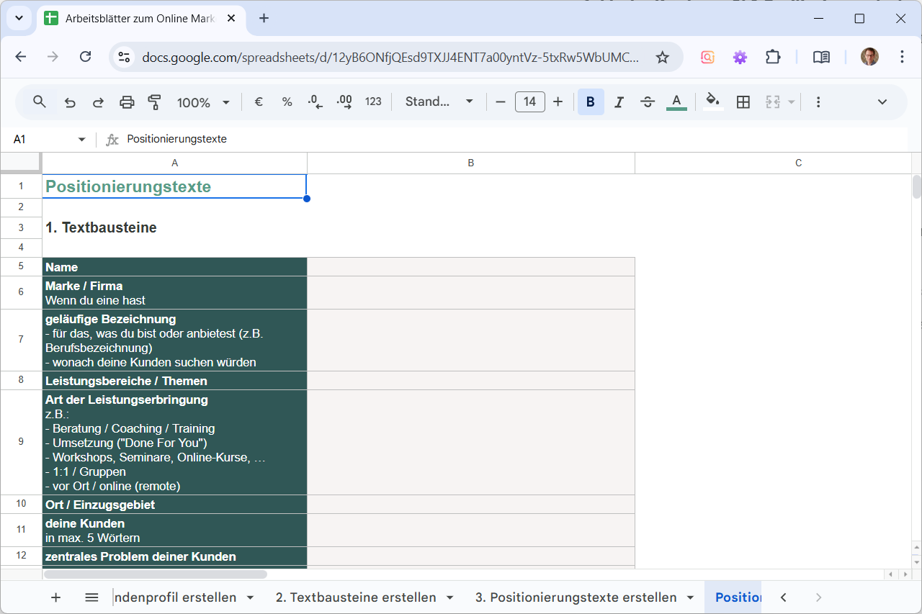Open the zoom 100% dropdown

(x=203, y=102)
